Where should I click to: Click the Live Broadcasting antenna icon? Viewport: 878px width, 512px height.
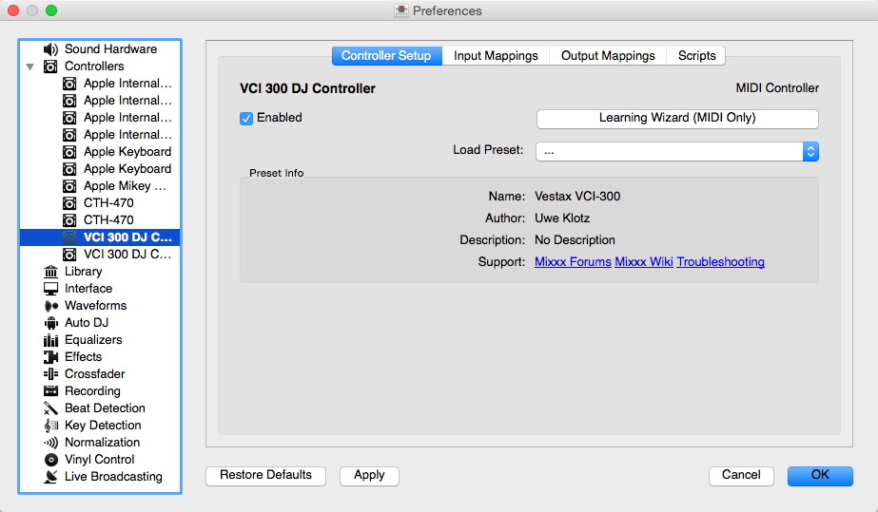(x=51, y=477)
